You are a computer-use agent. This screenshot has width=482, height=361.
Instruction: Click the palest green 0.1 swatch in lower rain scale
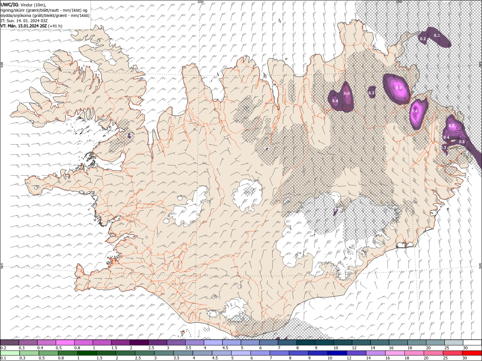(10, 353)
